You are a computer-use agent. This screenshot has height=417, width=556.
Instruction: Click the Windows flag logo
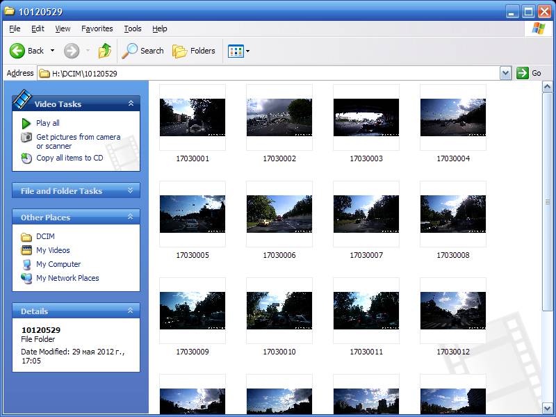[x=538, y=28]
